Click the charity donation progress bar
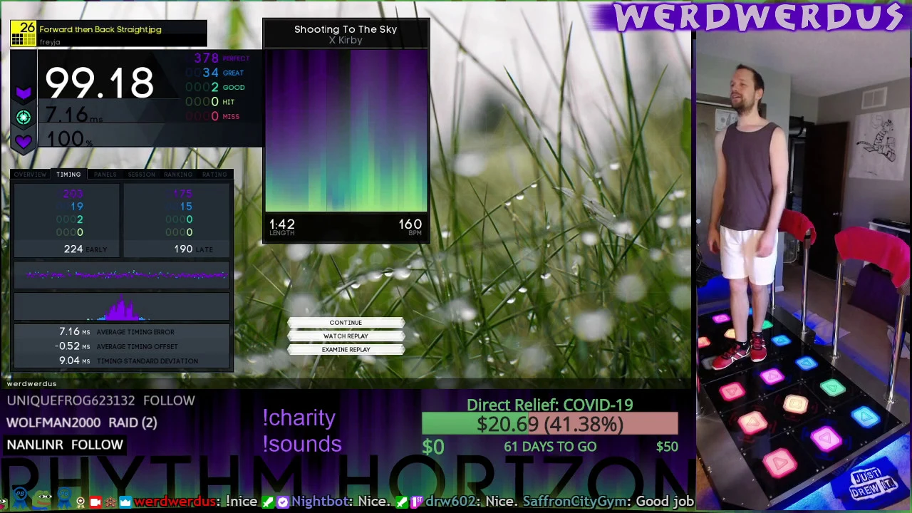 click(549, 425)
